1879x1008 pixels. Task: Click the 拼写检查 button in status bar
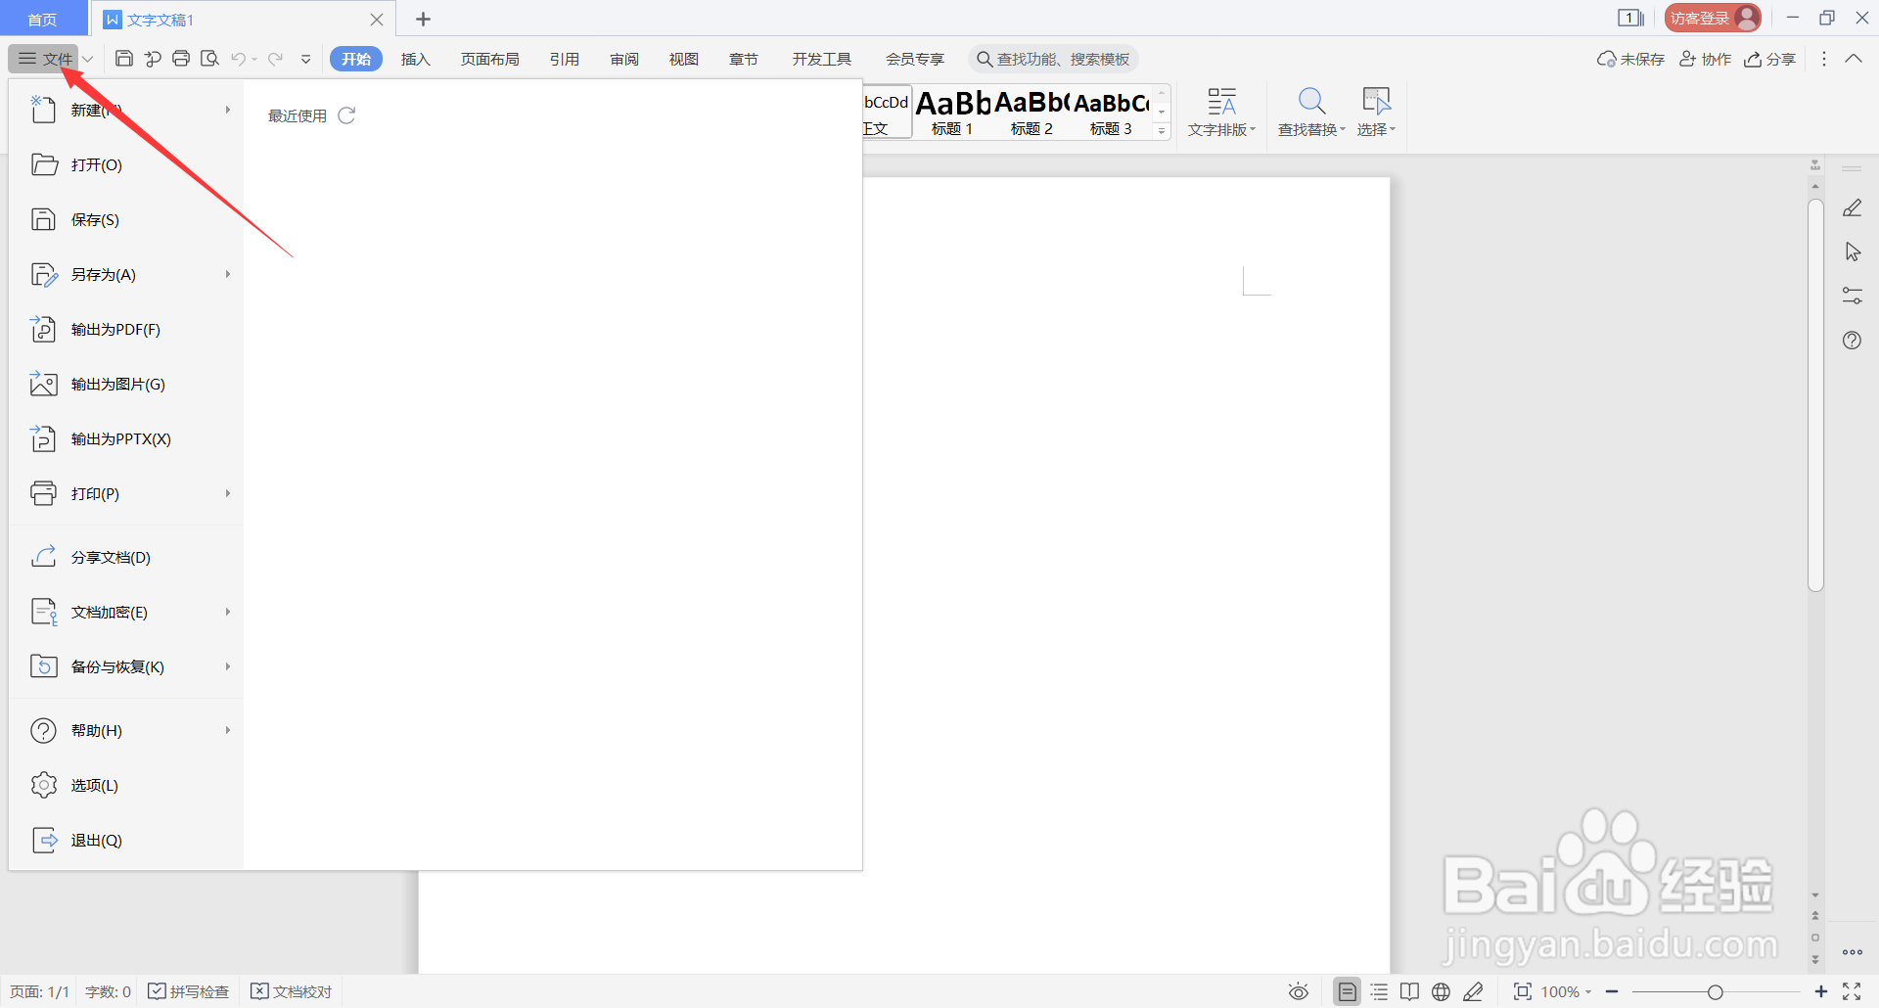click(188, 990)
